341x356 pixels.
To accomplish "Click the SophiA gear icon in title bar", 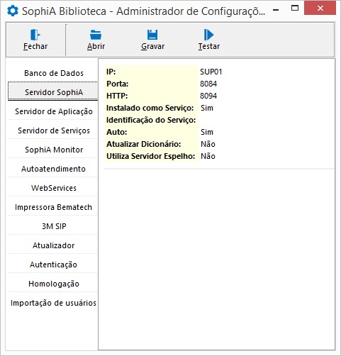I will (x=12, y=11).
